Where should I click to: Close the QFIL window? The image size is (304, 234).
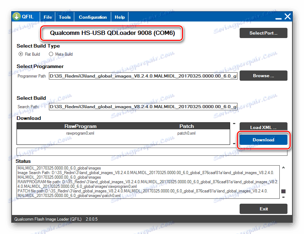287,17
